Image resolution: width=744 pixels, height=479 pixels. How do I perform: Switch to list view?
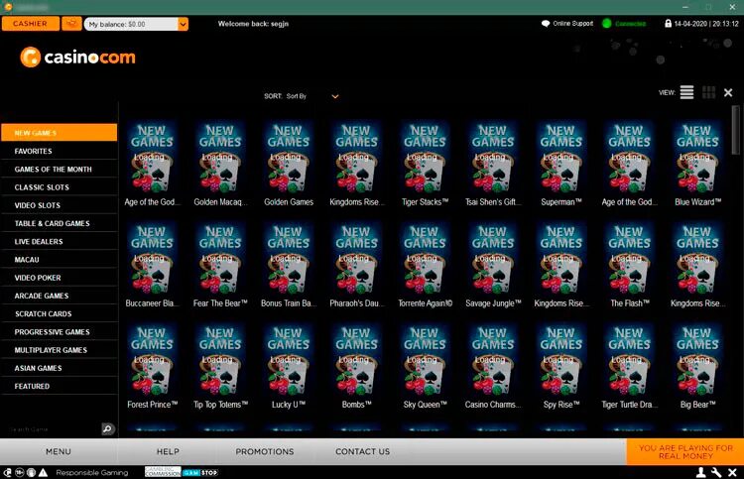pos(686,92)
